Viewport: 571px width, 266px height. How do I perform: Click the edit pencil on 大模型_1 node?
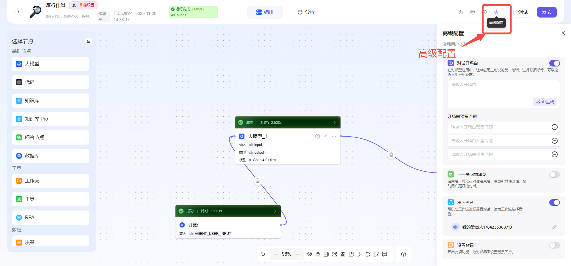[x=326, y=136]
